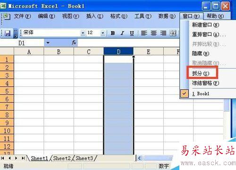Select 拆分(S) from Window menu
The height and width of the screenshot is (170, 236).
(x=208, y=73)
